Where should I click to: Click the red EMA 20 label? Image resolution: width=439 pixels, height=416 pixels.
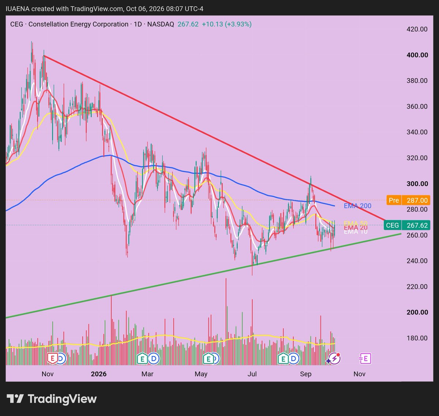[x=356, y=227]
